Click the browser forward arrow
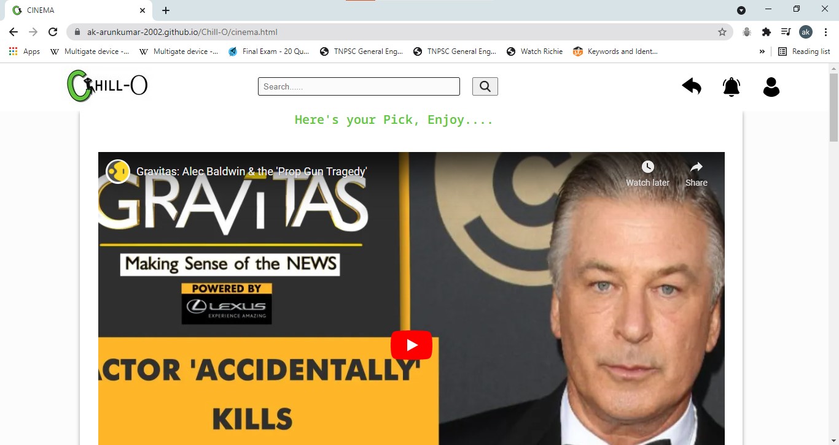The image size is (839, 445). click(33, 32)
